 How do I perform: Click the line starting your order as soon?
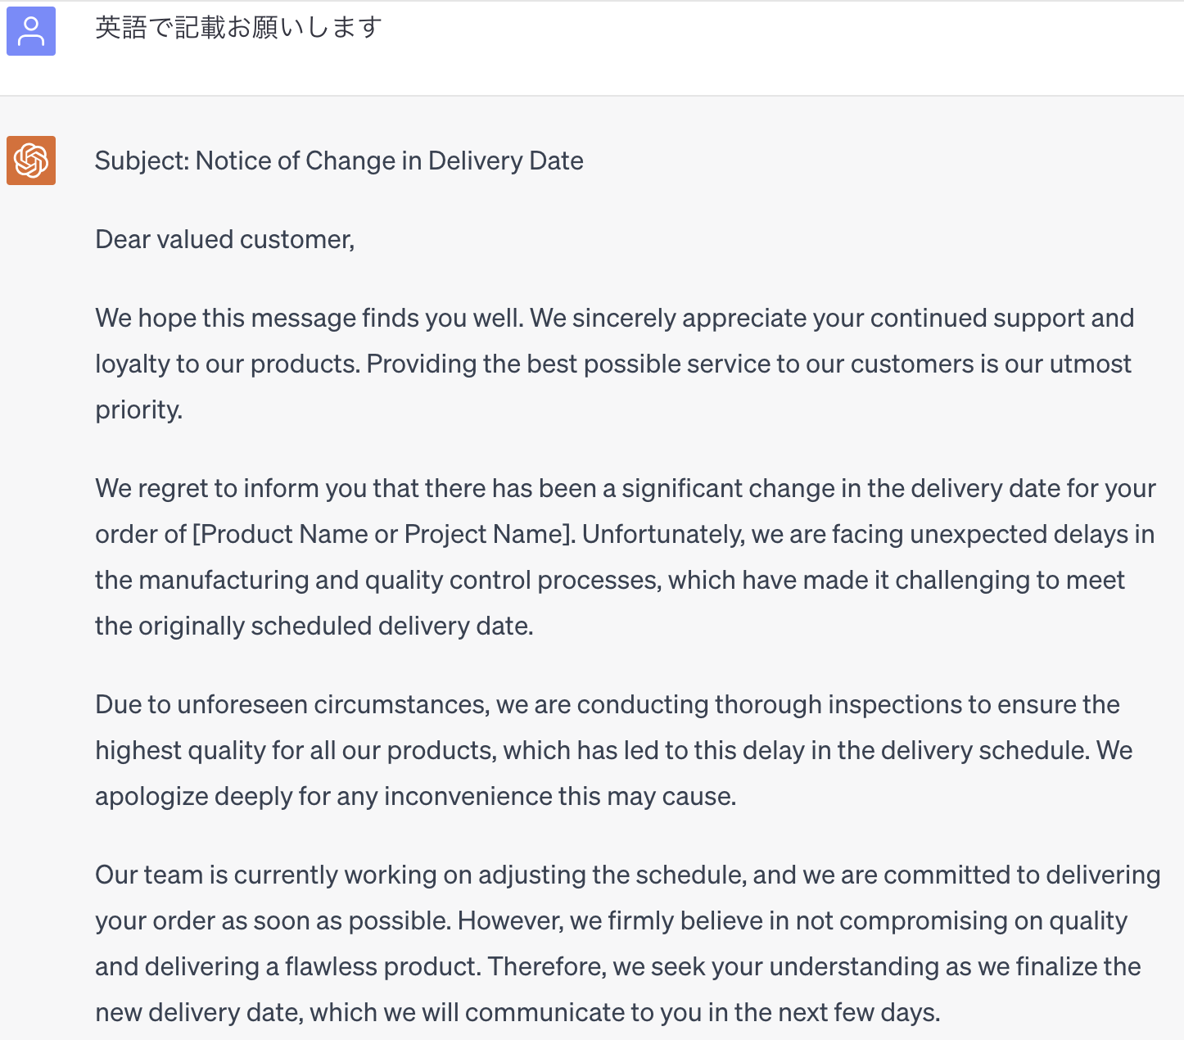coord(612,920)
